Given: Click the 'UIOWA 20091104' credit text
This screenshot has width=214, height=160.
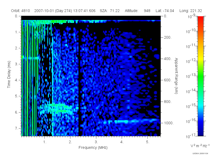Looking at the screenshot, I should point(200,154).
